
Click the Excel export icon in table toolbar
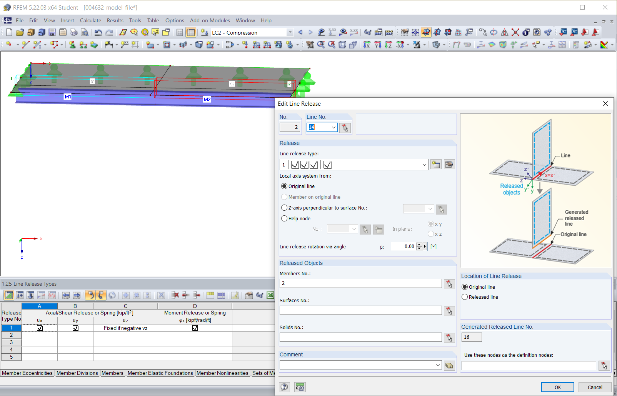pyautogui.click(x=270, y=295)
